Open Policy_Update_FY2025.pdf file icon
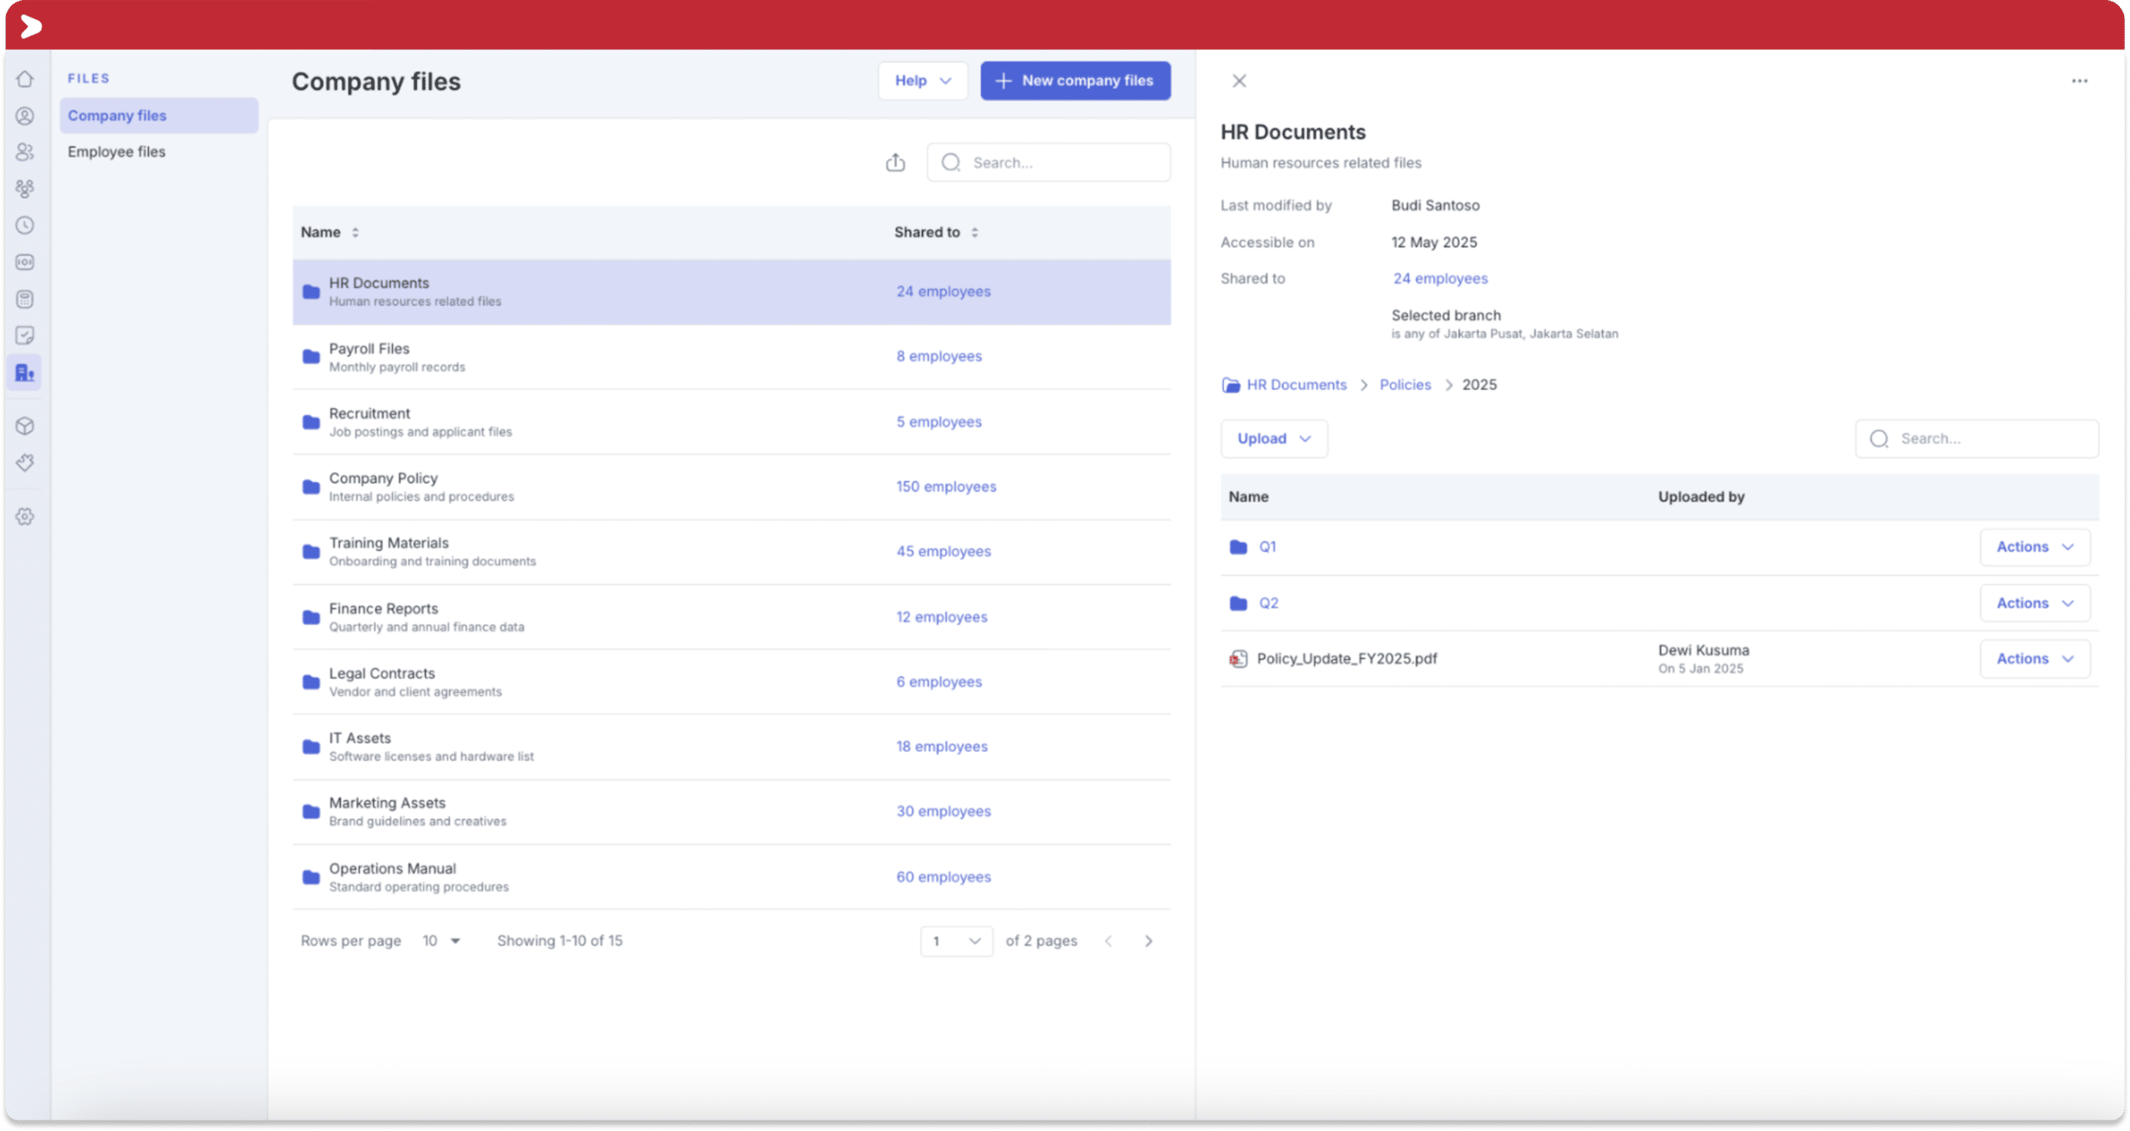The image size is (2130, 1131). tap(1238, 659)
